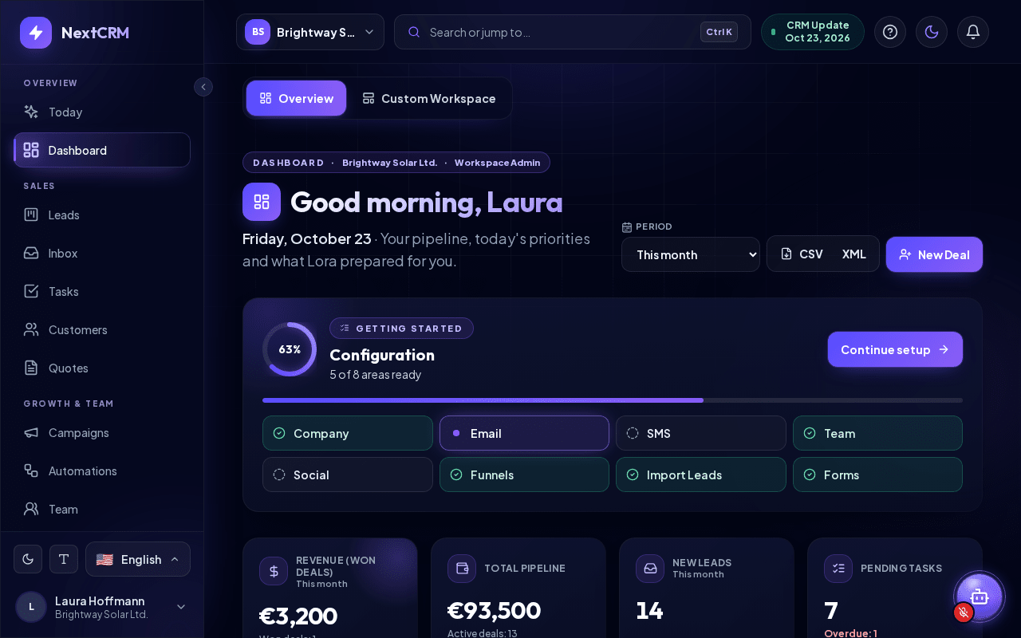Open the Company setup step
Image resolution: width=1021 pixels, height=638 pixels.
(x=348, y=433)
